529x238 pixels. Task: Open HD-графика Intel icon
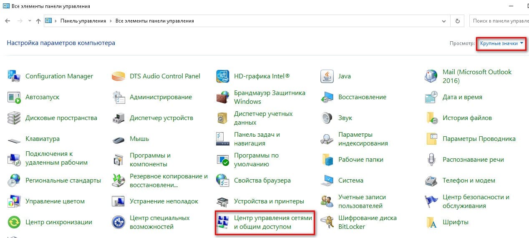click(x=223, y=76)
